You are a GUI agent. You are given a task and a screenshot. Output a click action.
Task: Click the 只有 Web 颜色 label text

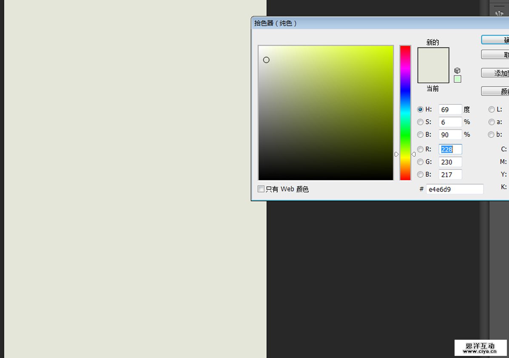[287, 189]
